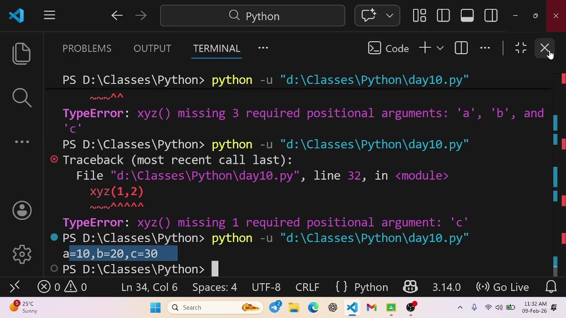Screen dimensions: 566x318
Task: Open Copilot status icon in status bar
Action: pyautogui.click(x=410, y=287)
